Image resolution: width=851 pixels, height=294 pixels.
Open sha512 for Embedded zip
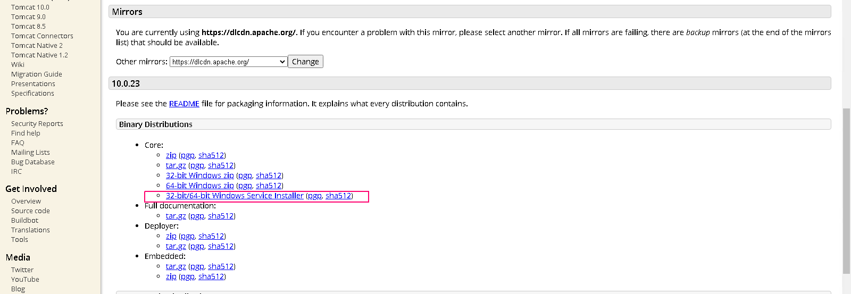click(x=211, y=276)
